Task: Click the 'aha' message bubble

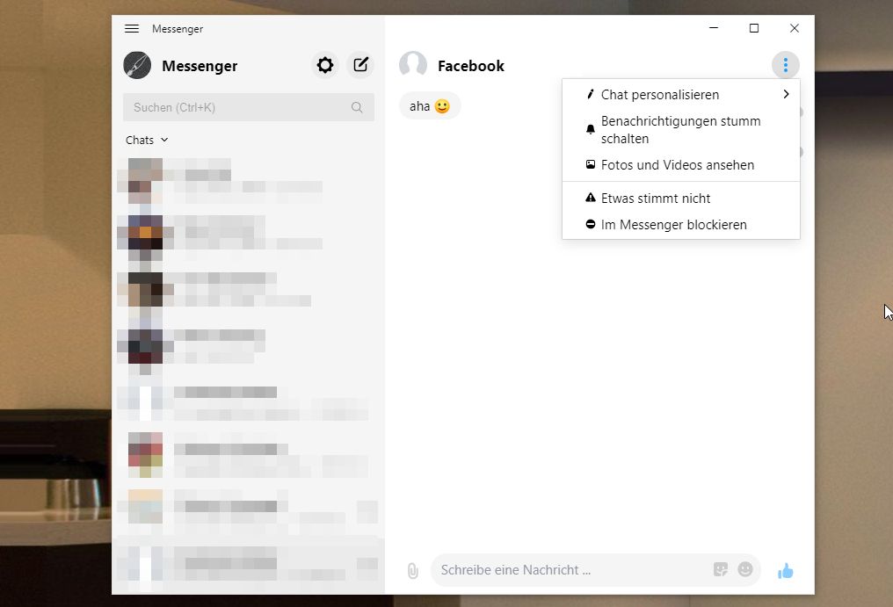Action: pyautogui.click(x=430, y=106)
